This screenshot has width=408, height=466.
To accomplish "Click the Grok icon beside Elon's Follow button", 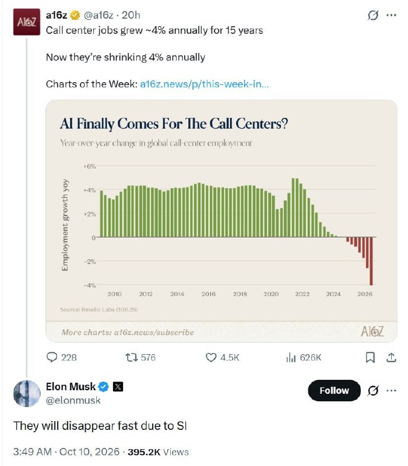I will [x=373, y=390].
